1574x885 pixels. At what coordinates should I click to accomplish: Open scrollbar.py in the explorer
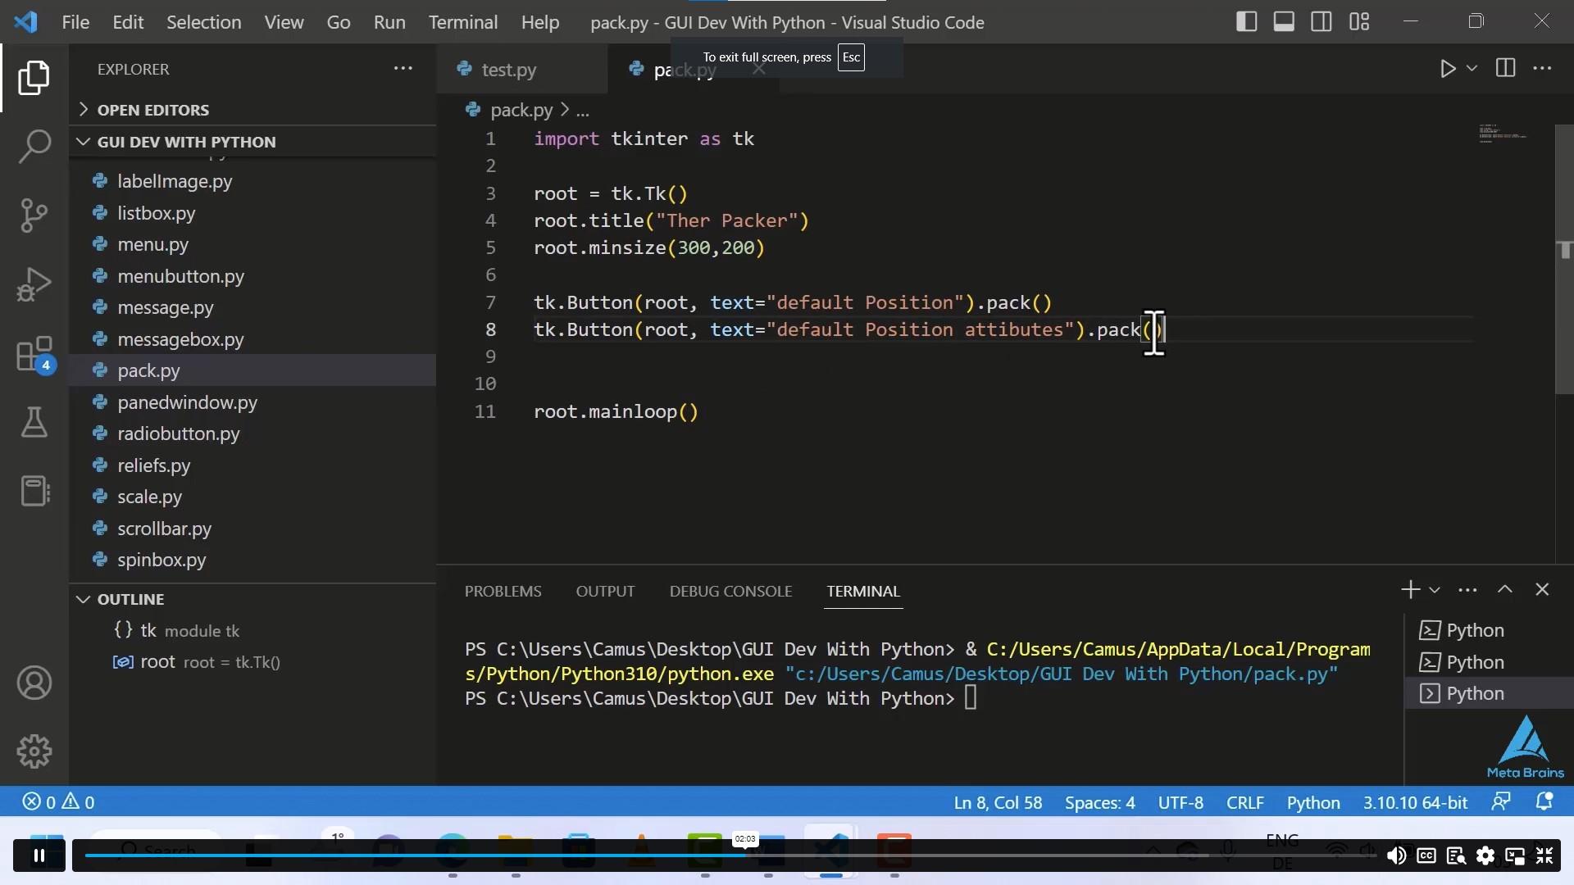tap(164, 529)
